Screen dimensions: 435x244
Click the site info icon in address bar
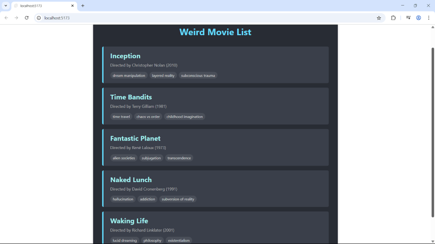click(39, 18)
